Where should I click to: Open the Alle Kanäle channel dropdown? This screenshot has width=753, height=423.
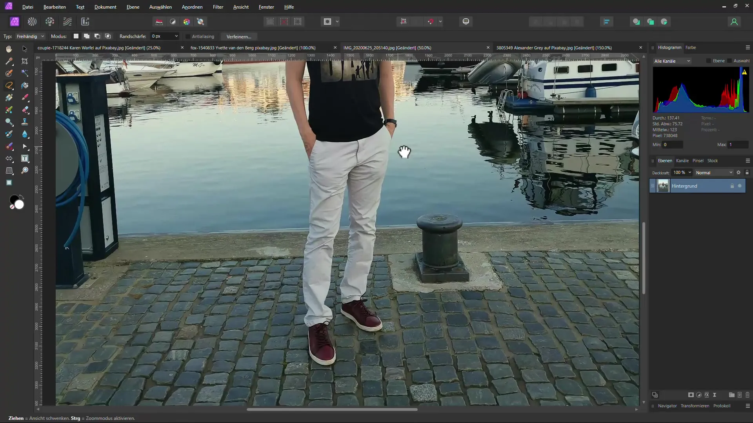click(672, 61)
